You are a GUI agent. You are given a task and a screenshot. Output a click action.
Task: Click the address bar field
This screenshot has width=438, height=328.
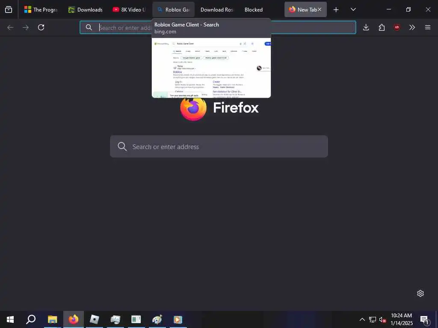tap(218, 27)
